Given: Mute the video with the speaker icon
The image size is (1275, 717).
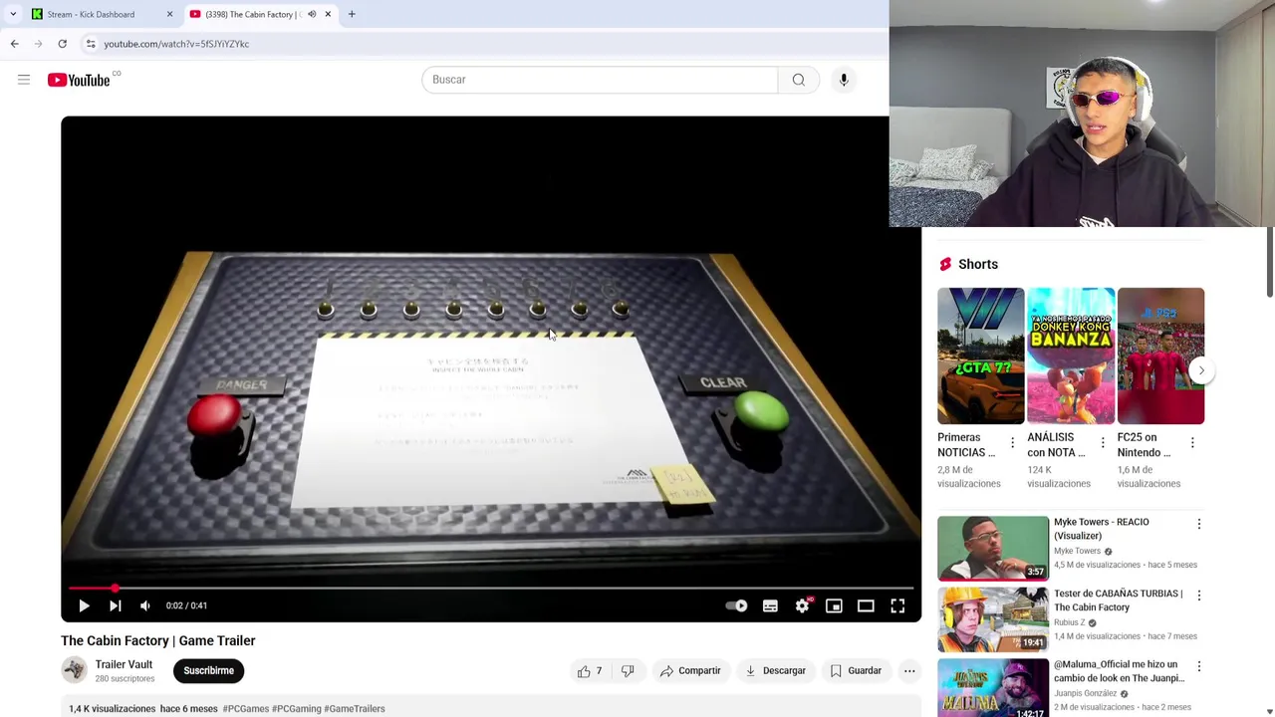Looking at the screenshot, I should coord(145,605).
